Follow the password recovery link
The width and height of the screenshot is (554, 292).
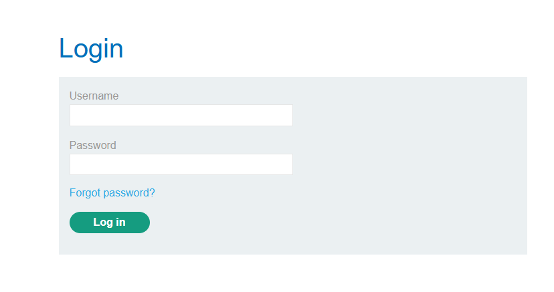click(112, 193)
